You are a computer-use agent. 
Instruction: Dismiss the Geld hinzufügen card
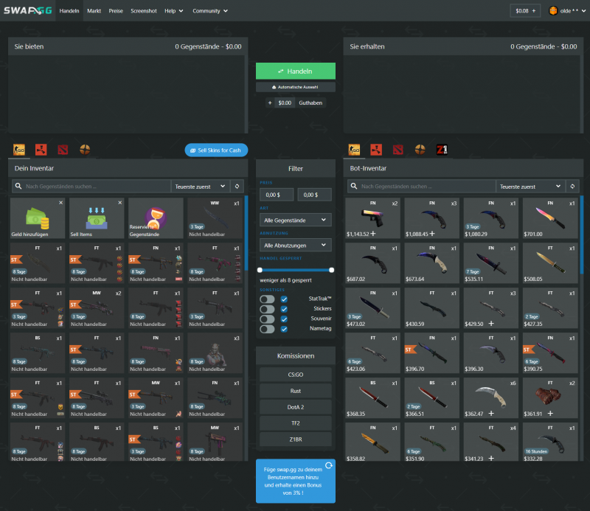[x=61, y=203]
